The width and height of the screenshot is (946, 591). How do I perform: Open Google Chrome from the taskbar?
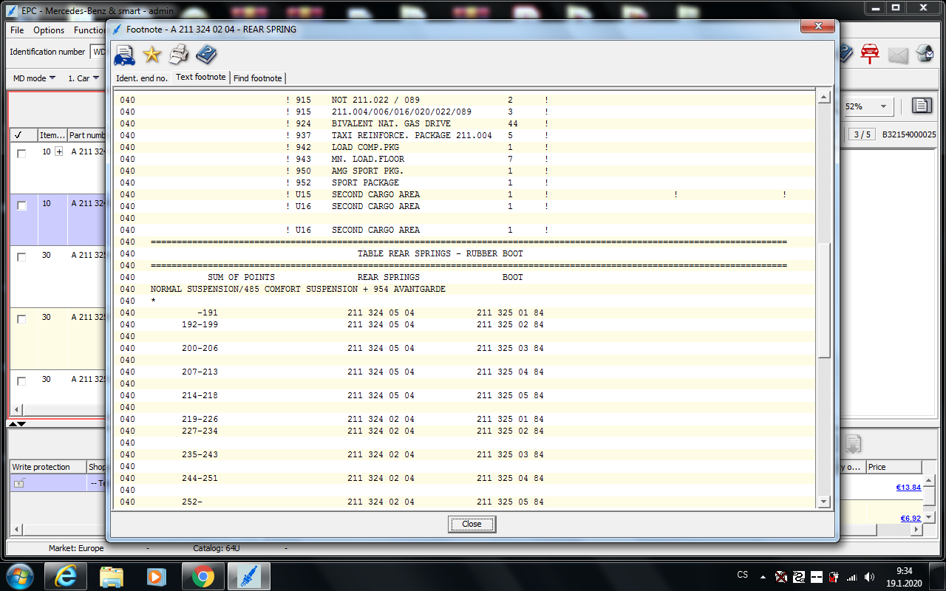tap(203, 576)
